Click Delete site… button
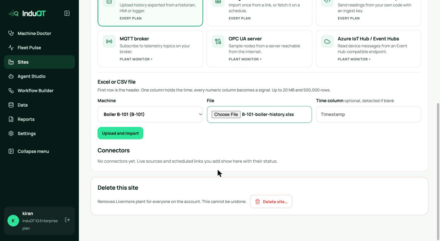 click(271, 202)
